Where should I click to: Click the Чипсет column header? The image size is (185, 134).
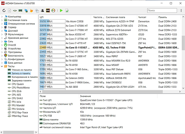[142, 17]
